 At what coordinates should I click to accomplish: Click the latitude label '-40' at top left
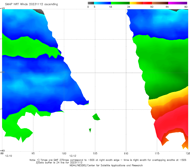click(3, 8)
